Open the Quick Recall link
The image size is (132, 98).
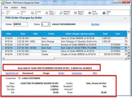12,73
